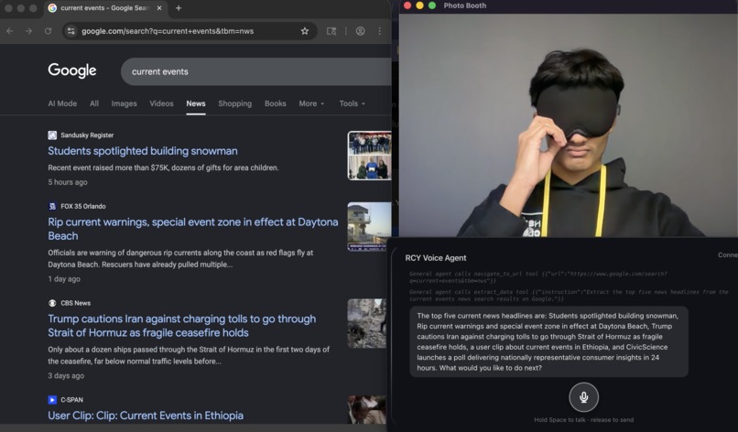Switch to the Videos tab
The height and width of the screenshot is (432, 738).
161,103
